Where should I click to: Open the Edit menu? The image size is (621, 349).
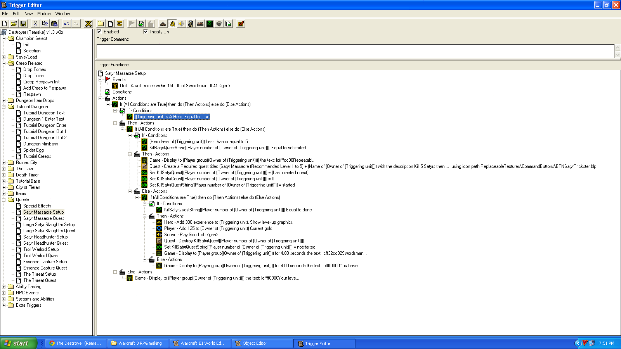pyautogui.click(x=16, y=14)
